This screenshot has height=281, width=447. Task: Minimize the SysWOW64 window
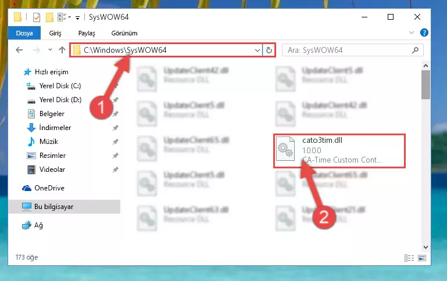point(364,17)
